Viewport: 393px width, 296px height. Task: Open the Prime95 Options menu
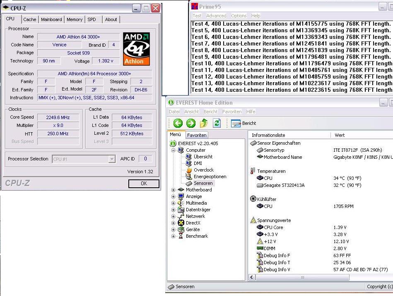[239, 16]
